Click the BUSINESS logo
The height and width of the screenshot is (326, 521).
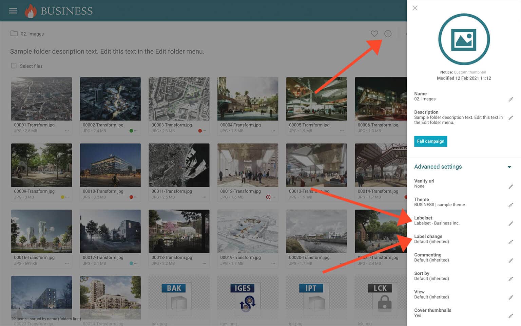pos(59,11)
